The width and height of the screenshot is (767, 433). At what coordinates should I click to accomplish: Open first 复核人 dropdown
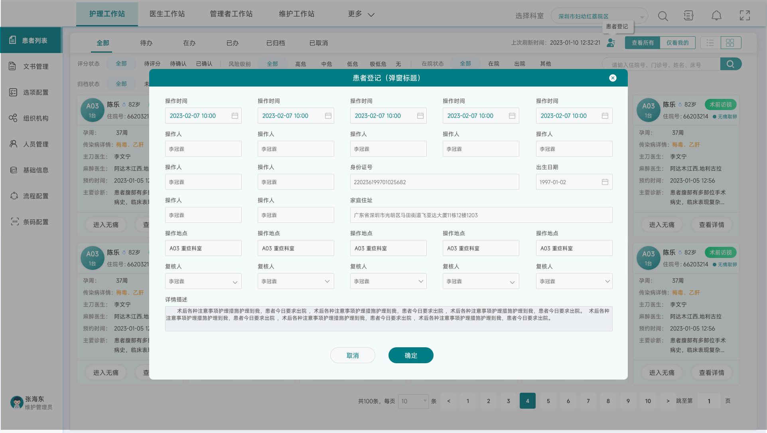tap(203, 281)
